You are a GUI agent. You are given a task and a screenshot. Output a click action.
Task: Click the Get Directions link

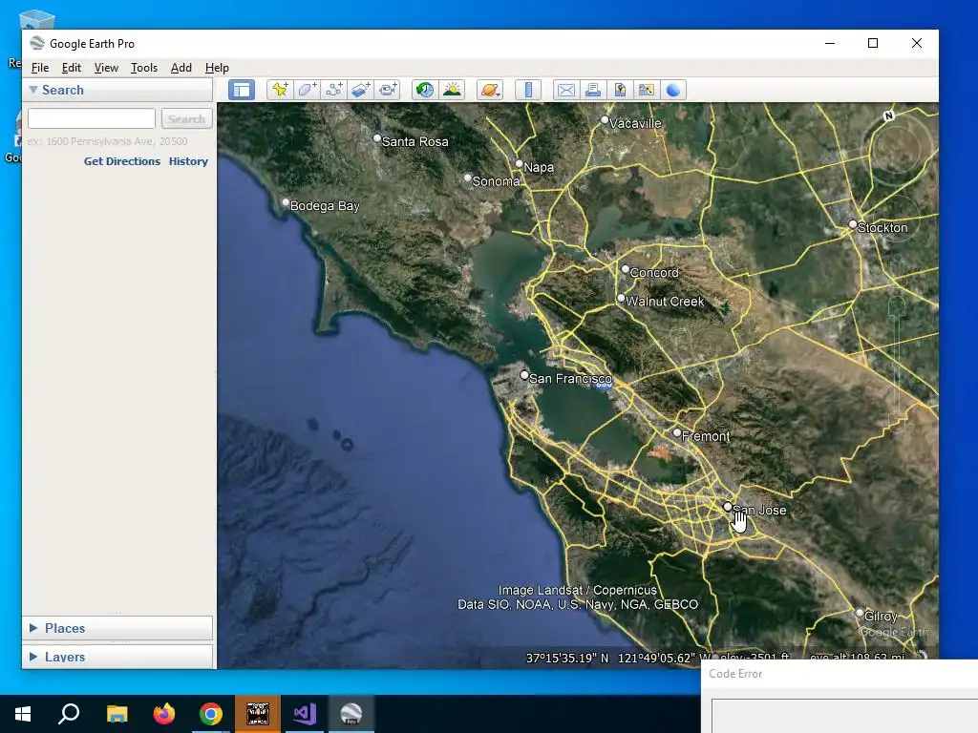(122, 160)
